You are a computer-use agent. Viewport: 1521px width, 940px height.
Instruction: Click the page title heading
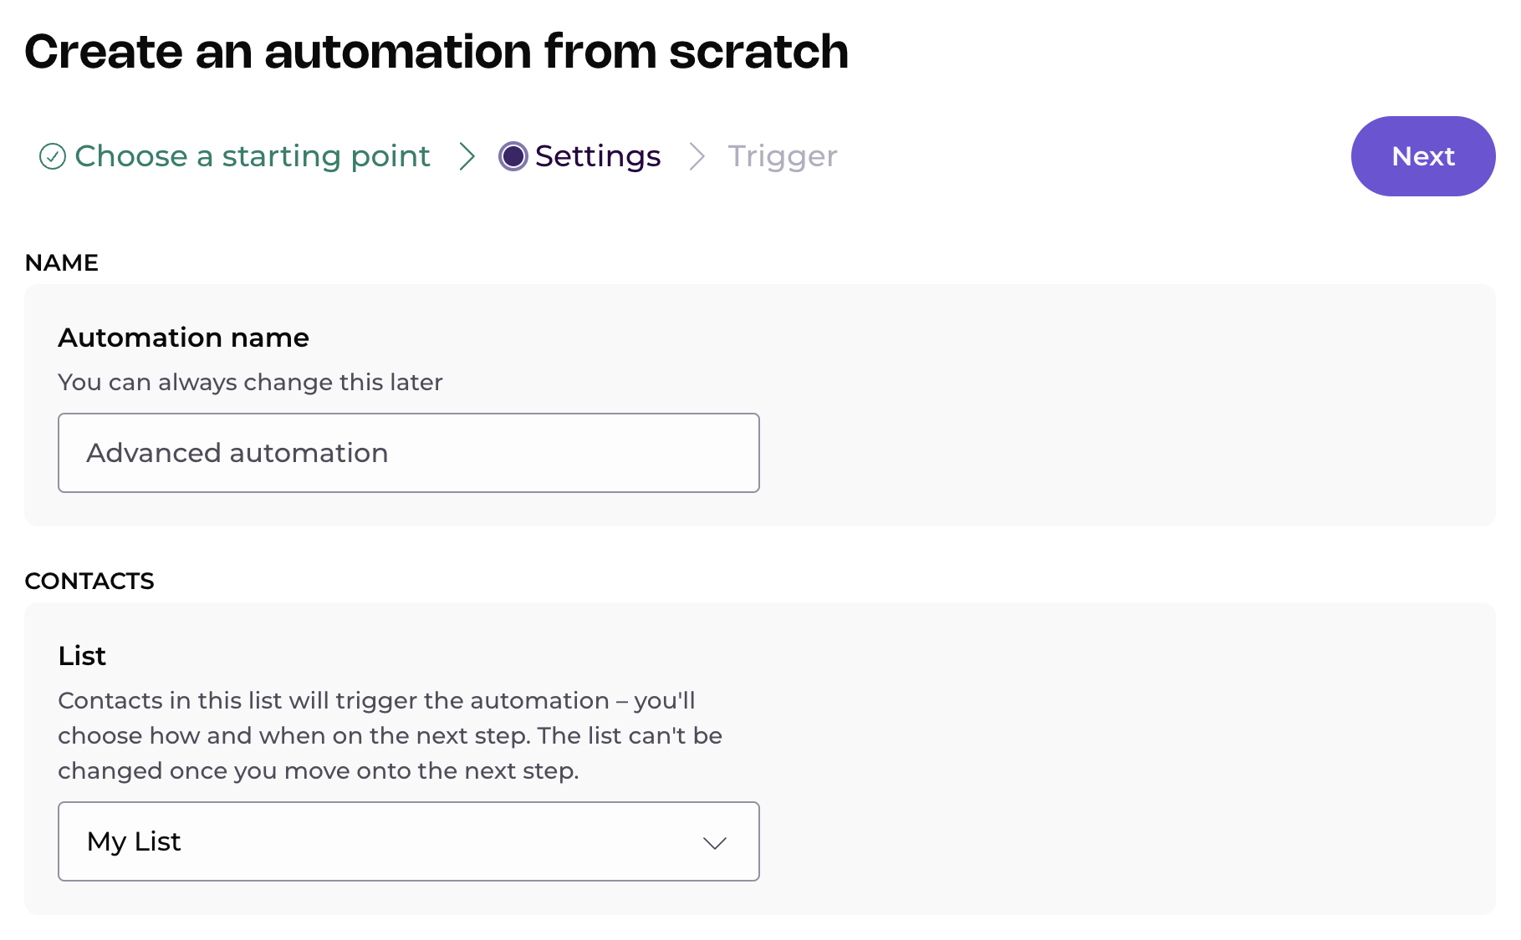pyautogui.click(x=436, y=52)
